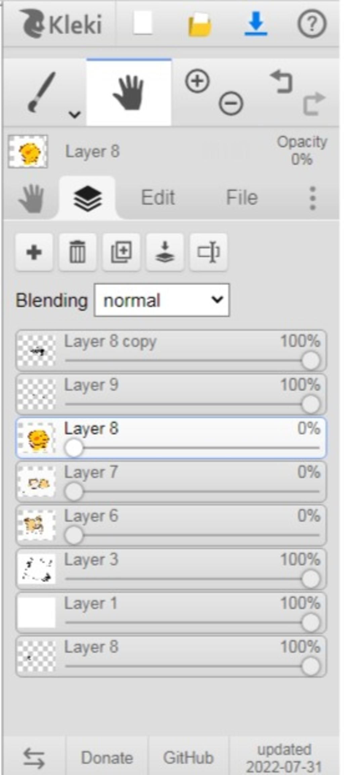Expand the brush tool chevron
The height and width of the screenshot is (775, 344).
[x=74, y=114]
